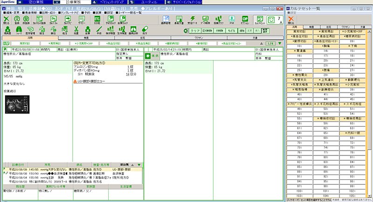Open 画像管理 (image management) icon

[x=166, y=20]
